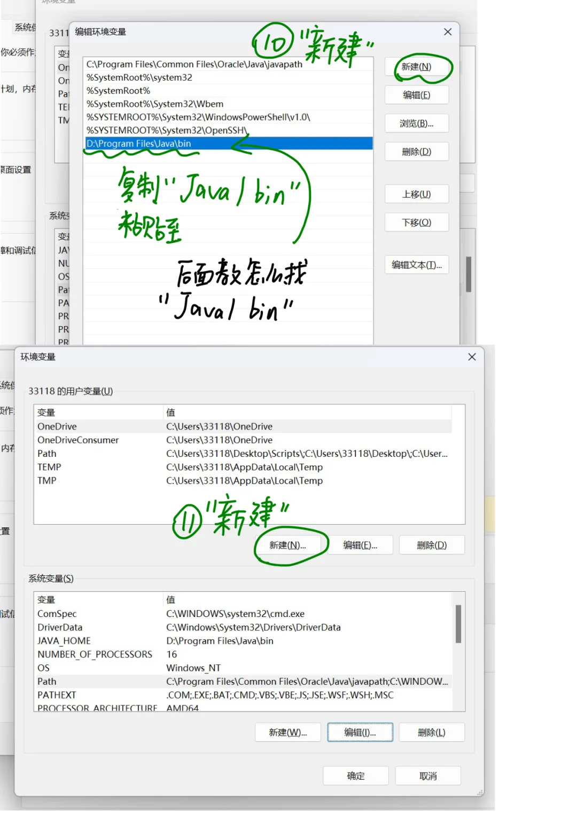Open the 浏览(B) browse dialog
577x815 pixels.
click(x=417, y=123)
